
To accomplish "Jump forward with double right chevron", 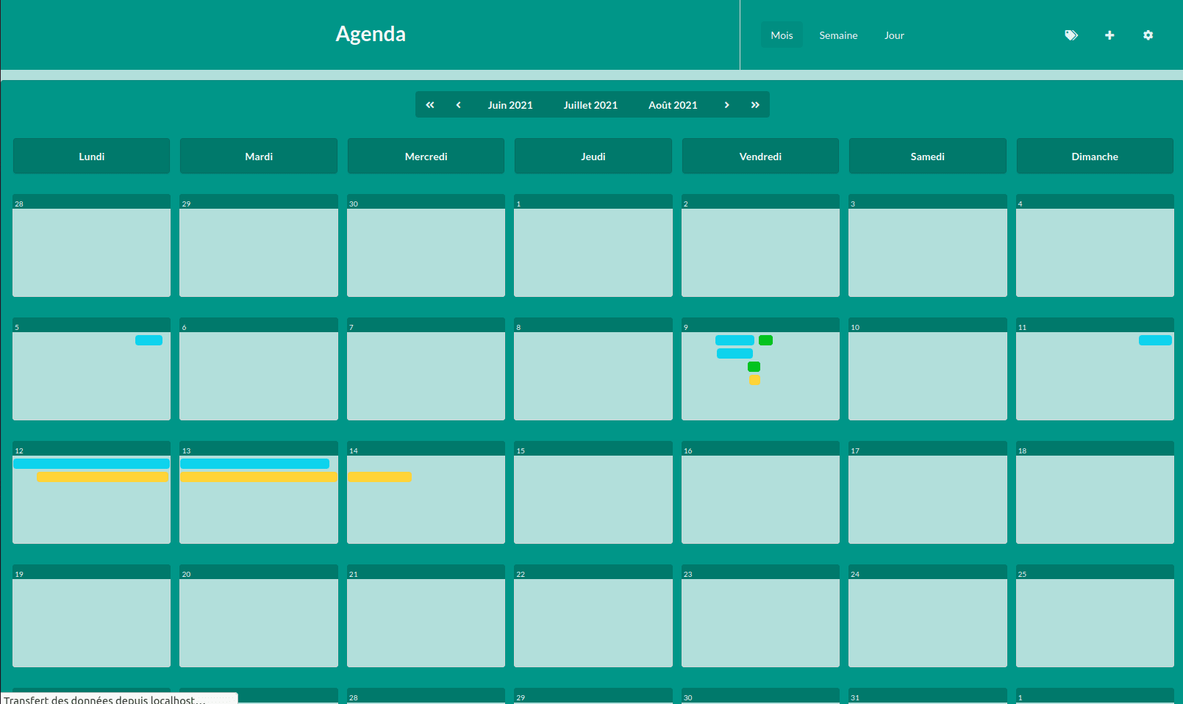I will [x=755, y=105].
